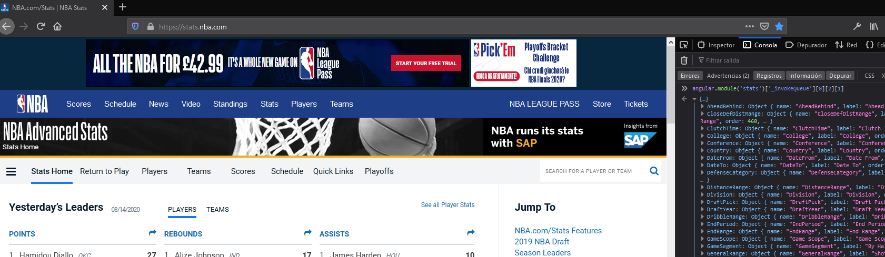Click the search magnifier icon
The height and width of the screenshot is (257, 885).
click(654, 171)
